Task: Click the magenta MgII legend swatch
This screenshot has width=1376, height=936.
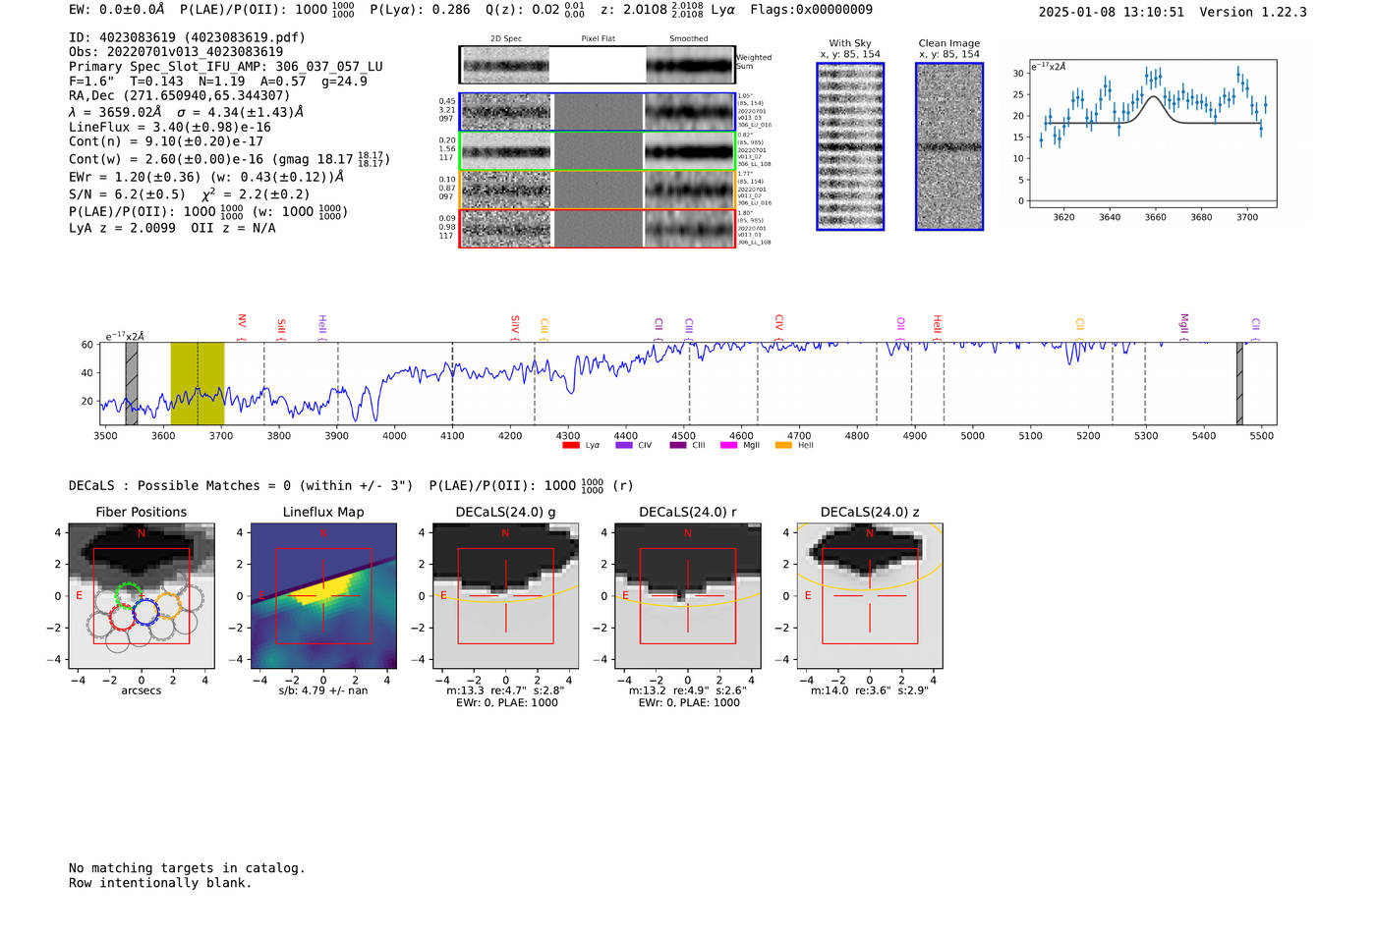Action: pyautogui.click(x=728, y=445)
